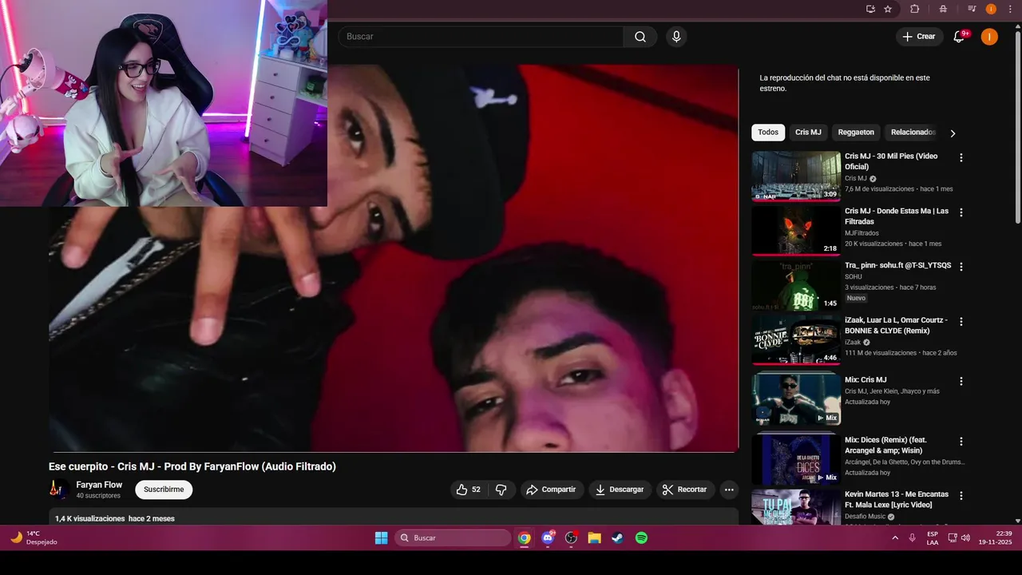Open more video actions ellipsis button
This screenshot has width=1022, height=575.
728,490
